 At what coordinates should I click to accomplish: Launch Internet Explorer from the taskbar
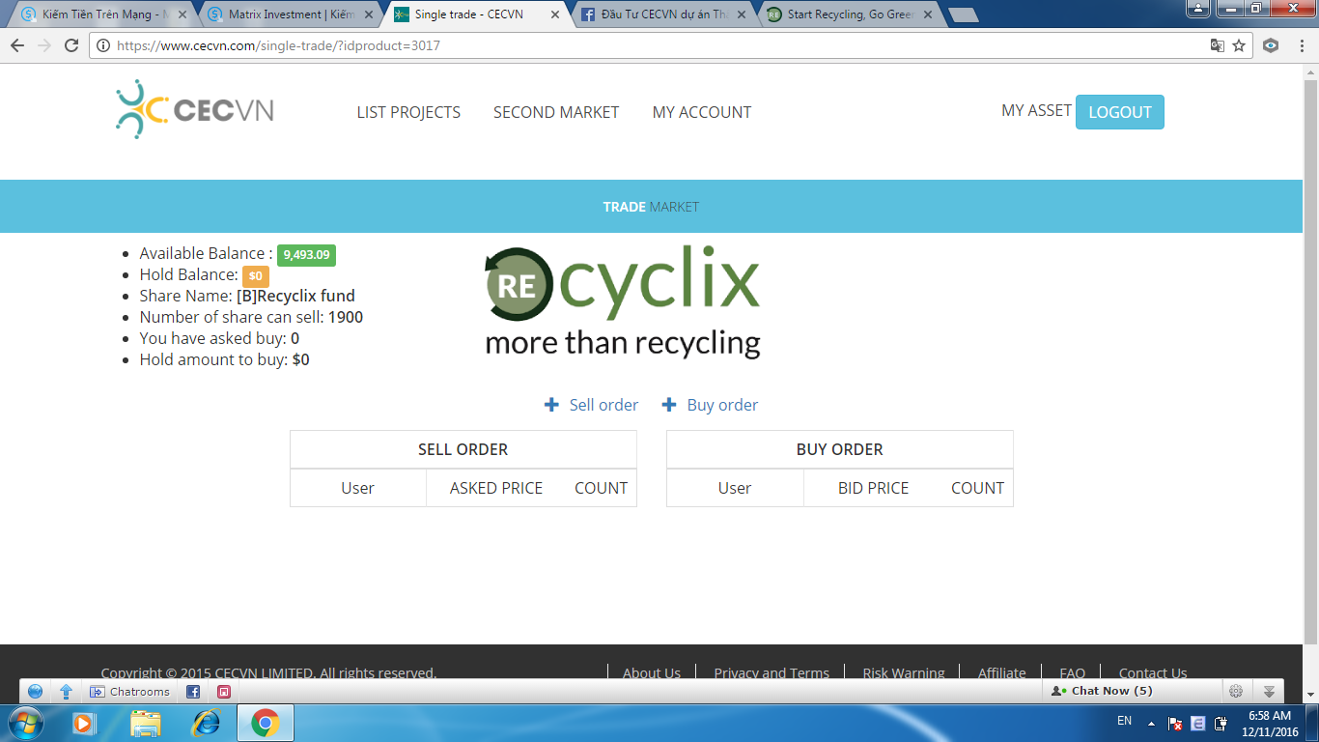pos(207,723)
